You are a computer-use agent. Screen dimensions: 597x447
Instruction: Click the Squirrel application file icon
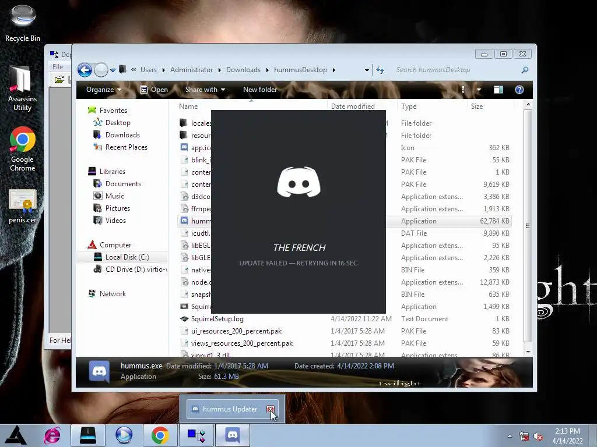click(x=184, y=306)
